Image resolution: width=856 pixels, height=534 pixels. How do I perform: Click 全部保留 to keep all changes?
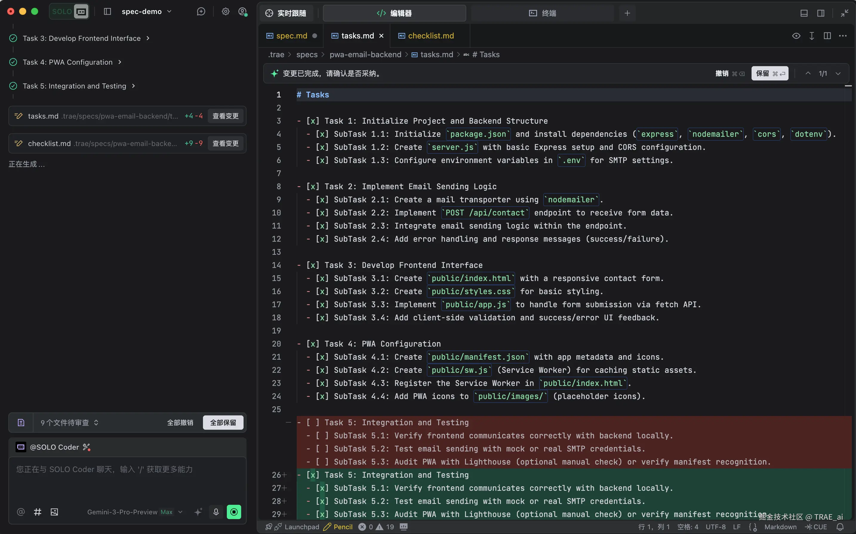coord(223,422)
